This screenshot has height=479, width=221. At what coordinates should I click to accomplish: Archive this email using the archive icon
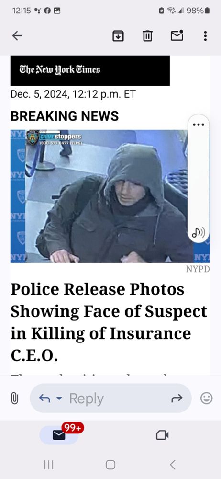(118, 36)
